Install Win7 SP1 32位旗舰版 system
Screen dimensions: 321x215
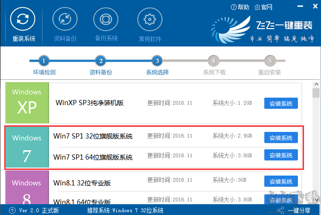(281, 138)
